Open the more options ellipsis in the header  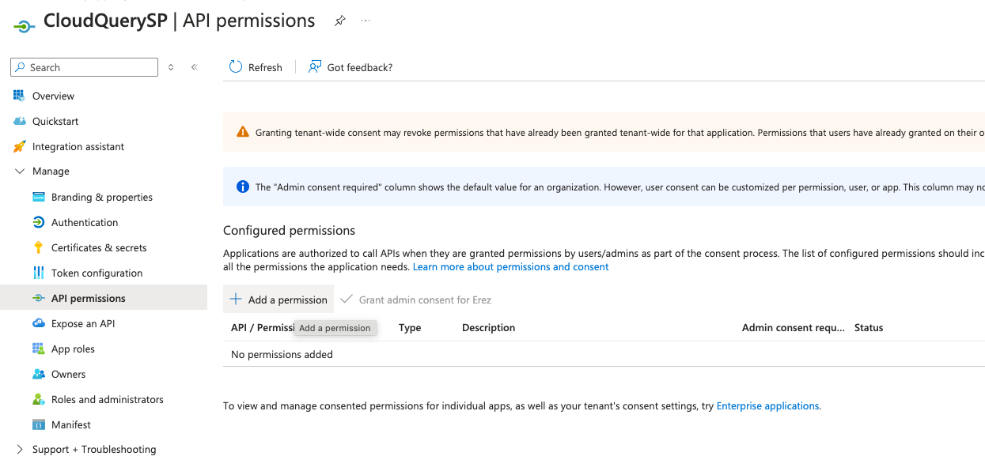pyautogui.click(x=365, y=21)
